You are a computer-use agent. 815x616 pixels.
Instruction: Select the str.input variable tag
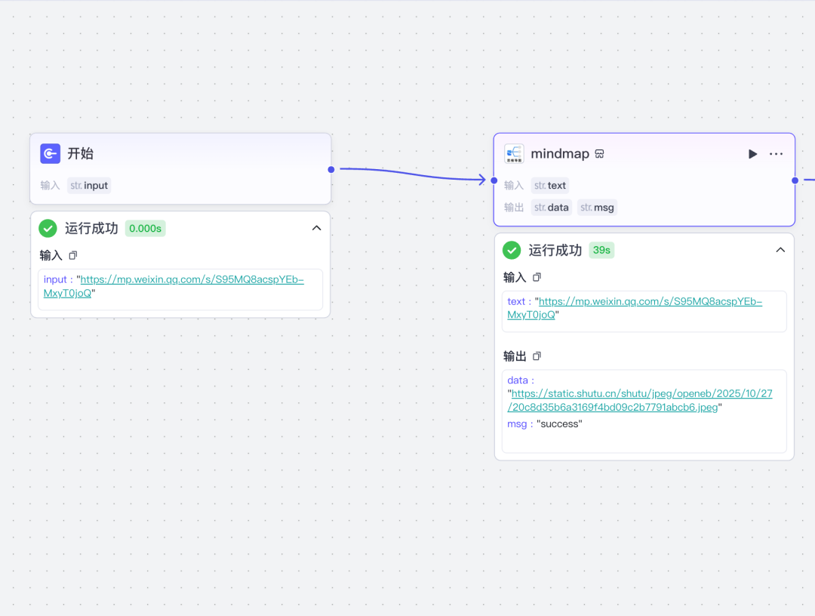(x=89, y=186)
